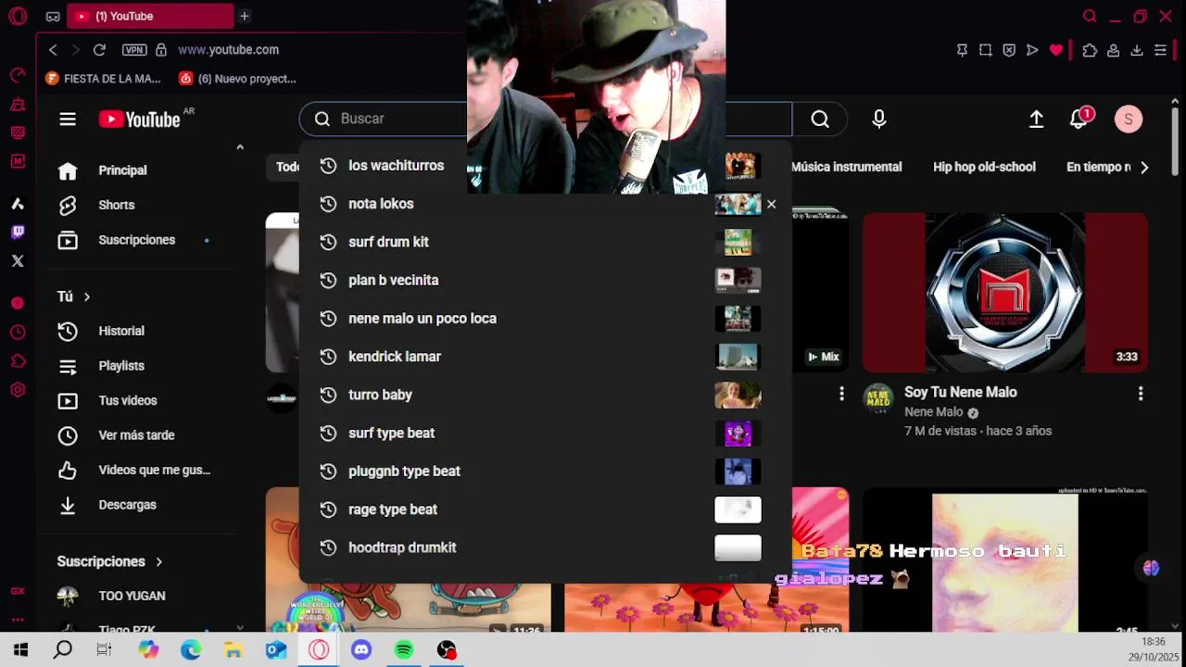
Task: Open the account avatar menu
Action: click(x=1129, y=119)
